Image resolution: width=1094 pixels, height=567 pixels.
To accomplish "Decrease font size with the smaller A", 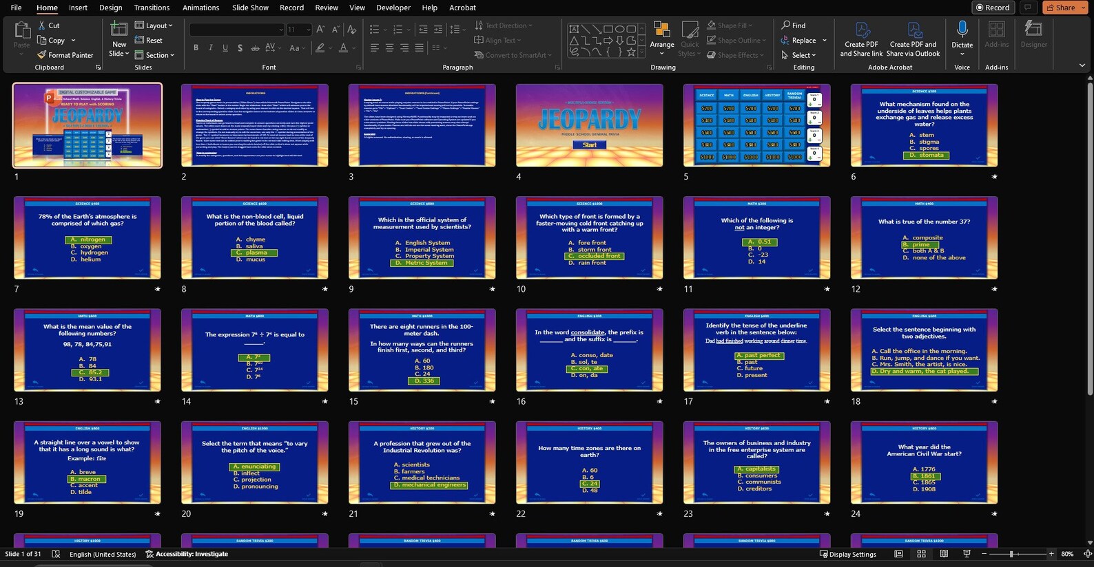I will pos(336,30).
